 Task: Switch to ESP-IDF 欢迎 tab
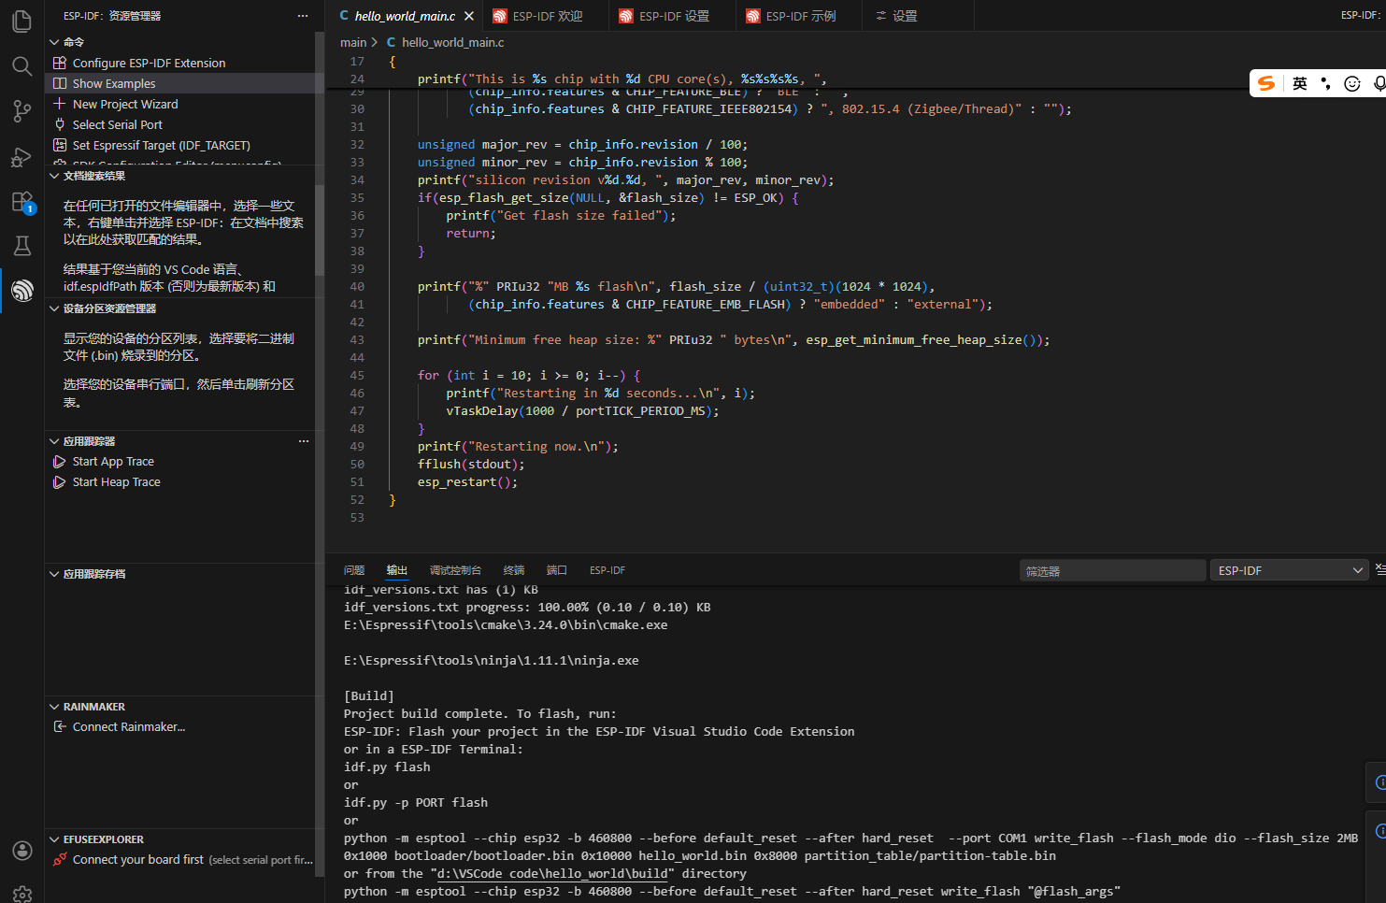[x=547, y=16]
